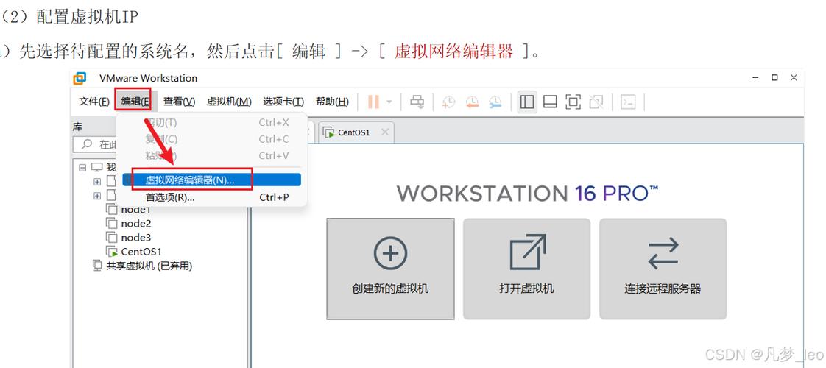Image resolution: width=826 pixels, height=368 pixels.
Task: Click the full screen mode icon
Action: point(573,102)
